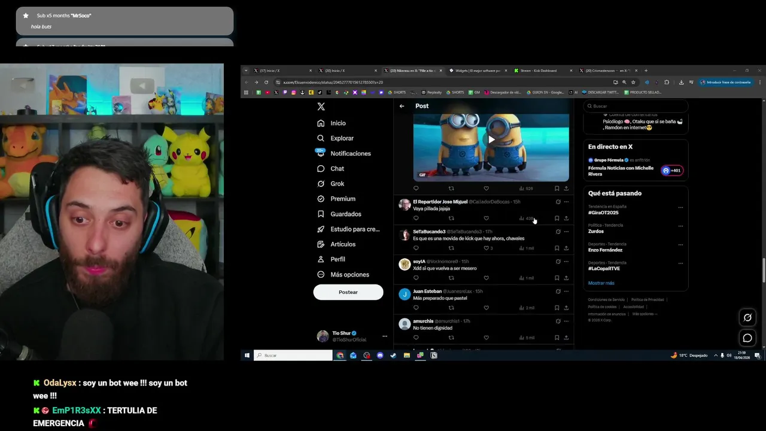This screenshot has height=431, width=766.
Task: Open more options on Juan Esteban reply
Action: 566,292
